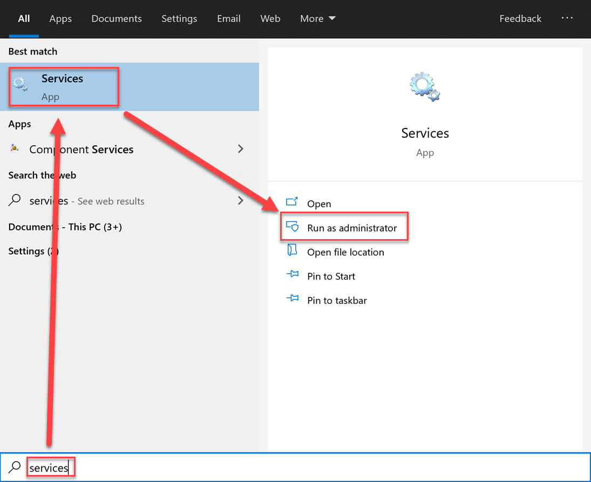This screenshot has height=482, width=591.
Task: Click the Component Services app icon
Action: tap(15, 149)
